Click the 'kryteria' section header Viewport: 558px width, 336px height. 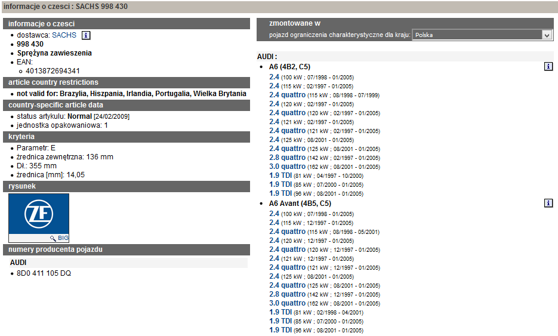[127, 137]
